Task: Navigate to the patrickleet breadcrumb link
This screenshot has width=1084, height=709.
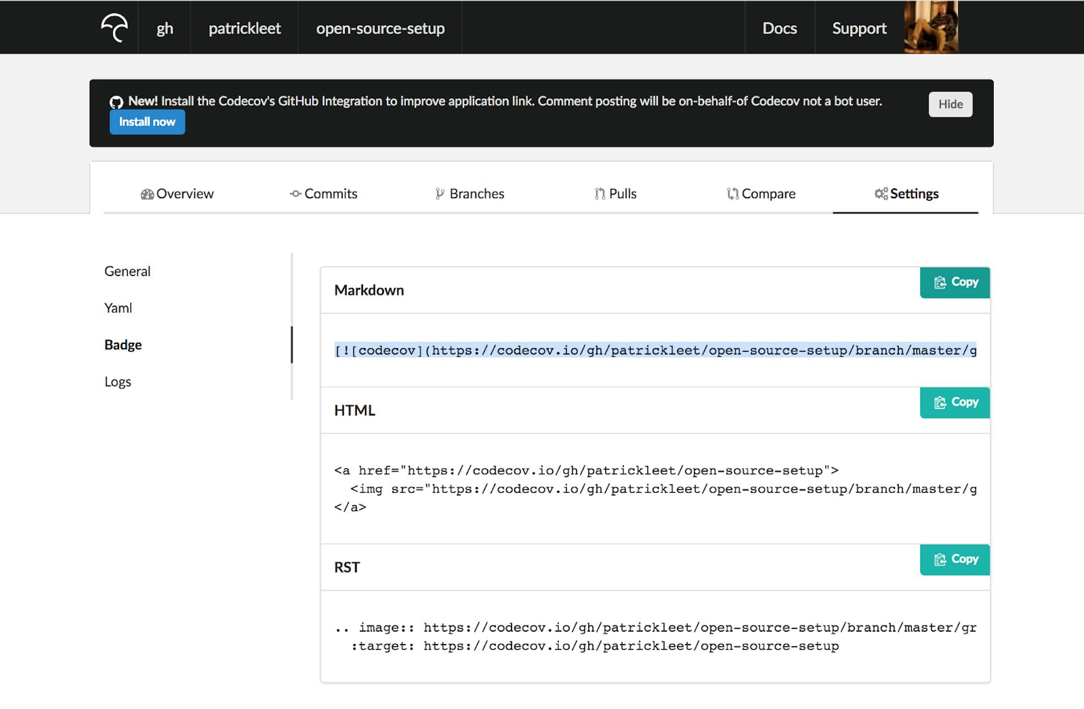Action: coord(244,28)
